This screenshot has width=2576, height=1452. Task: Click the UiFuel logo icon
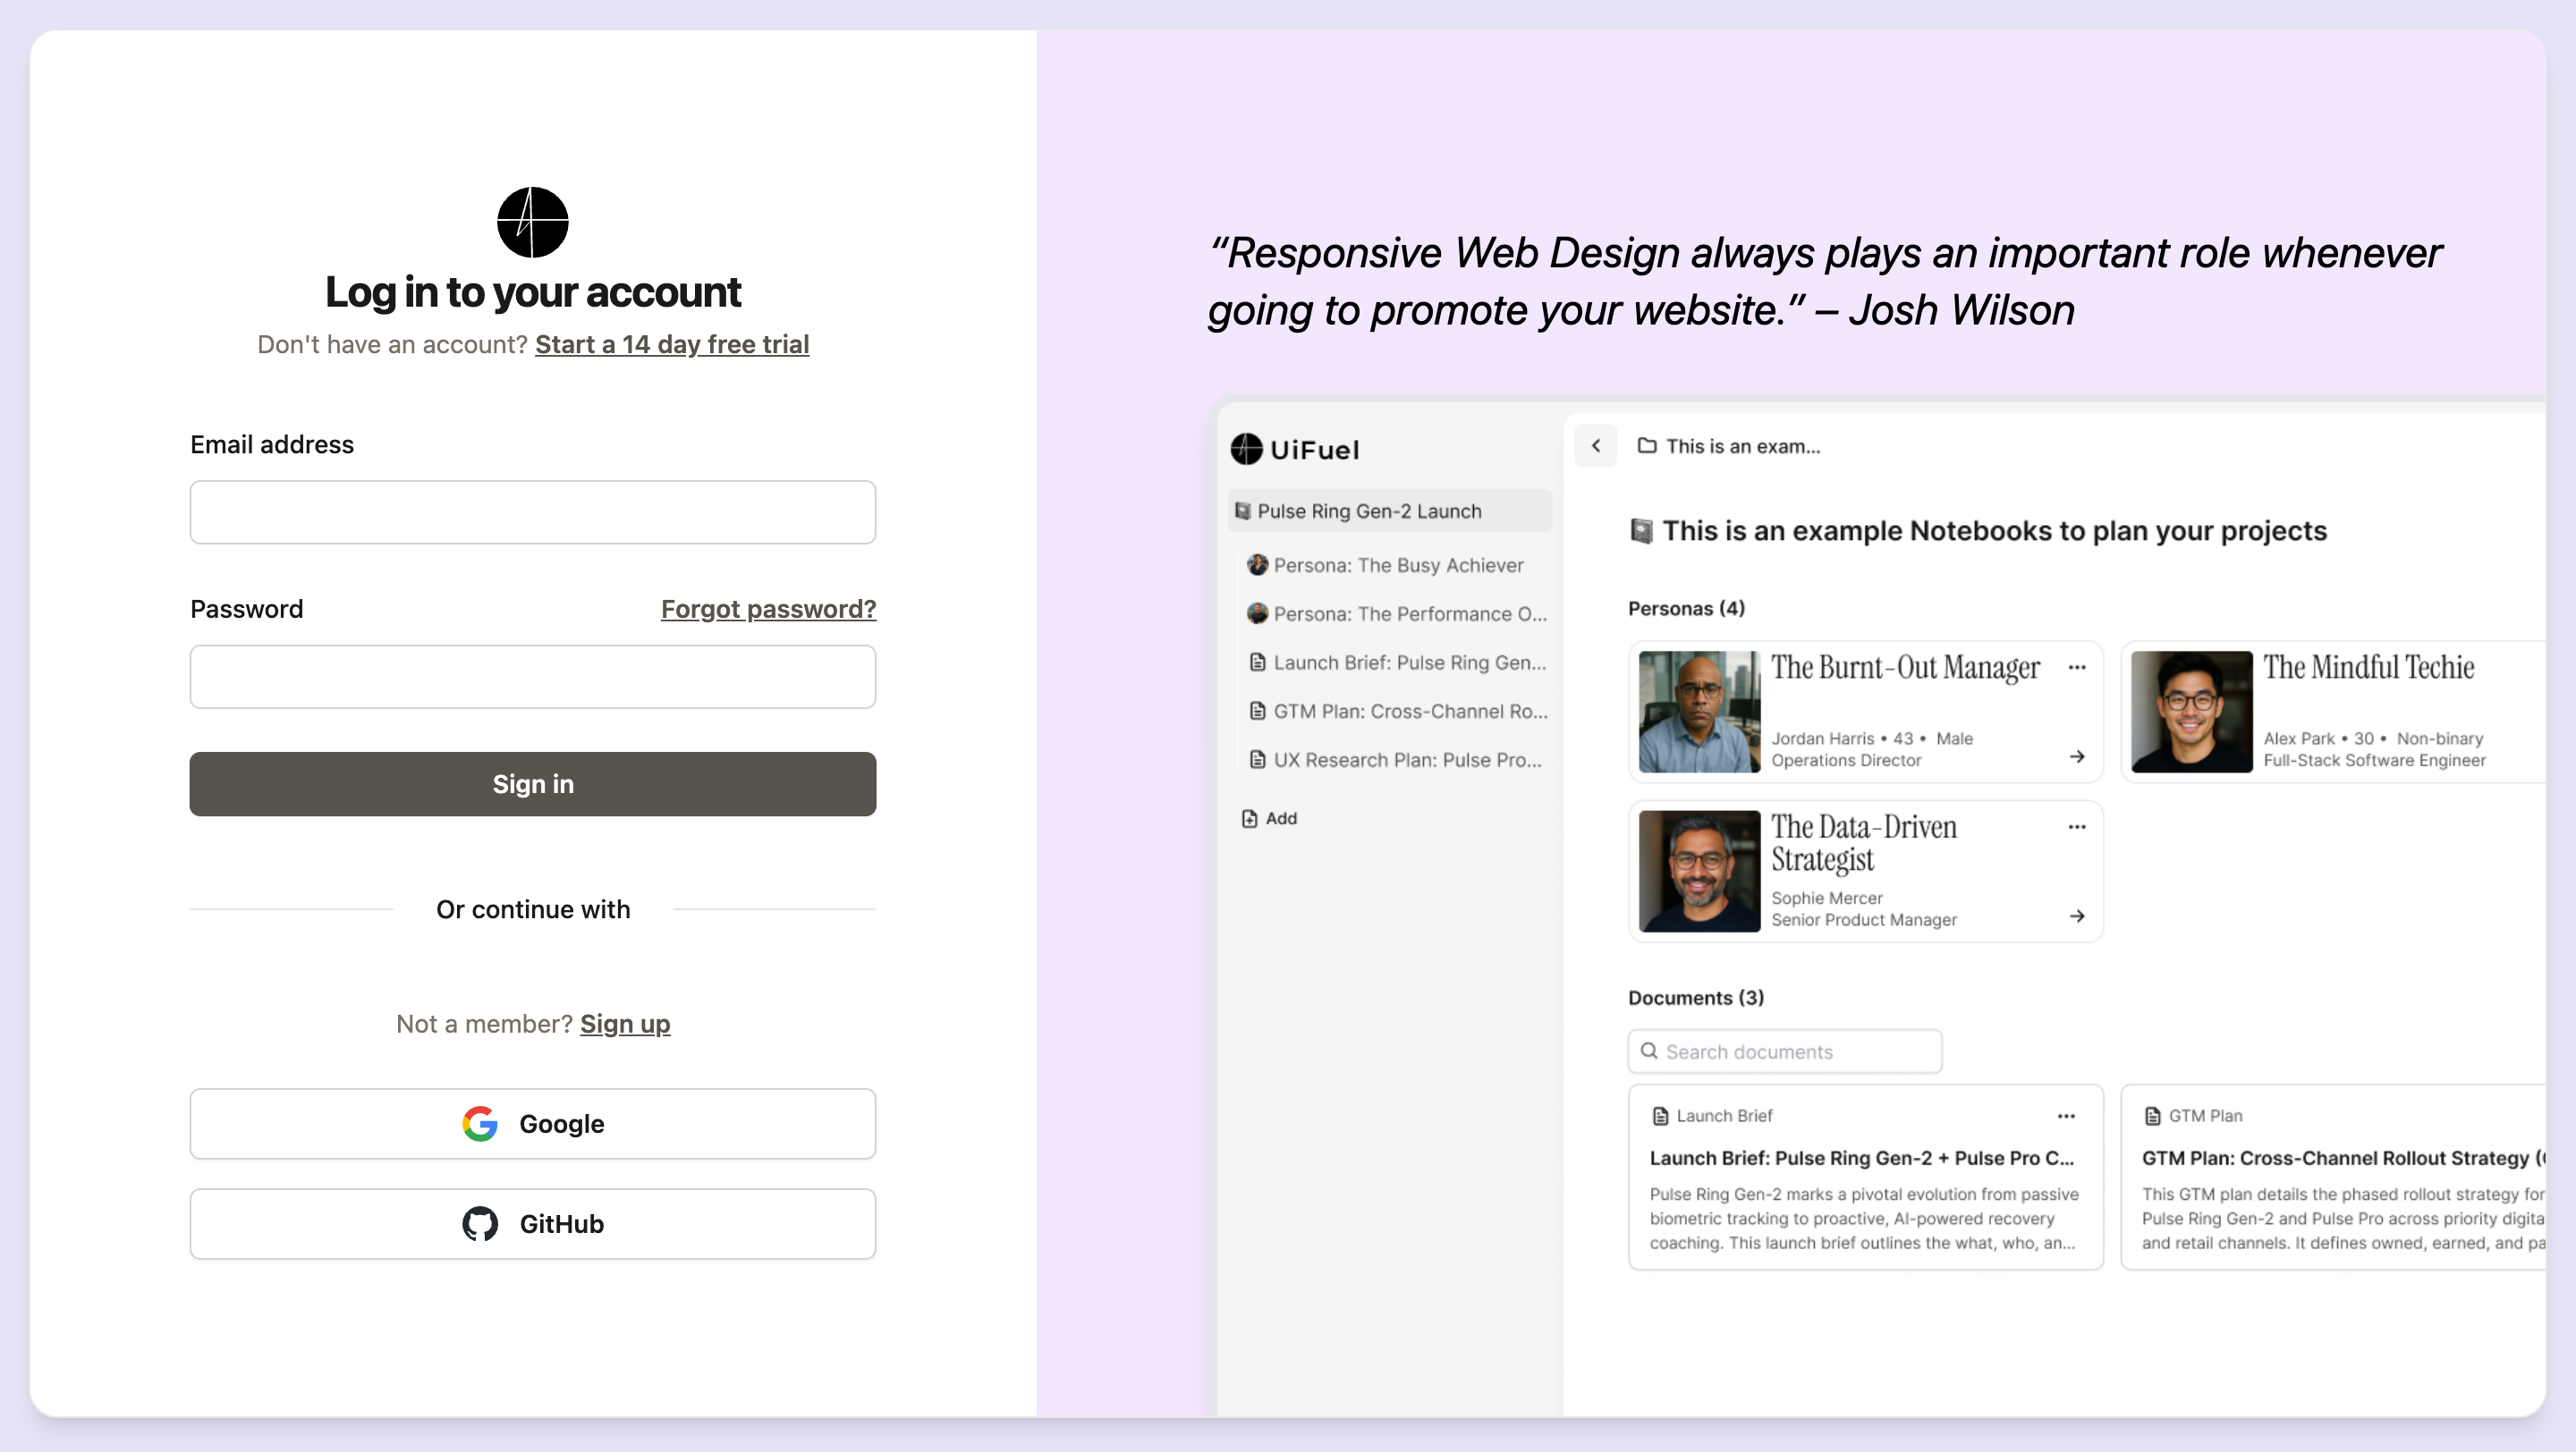tap(1245, 450)
